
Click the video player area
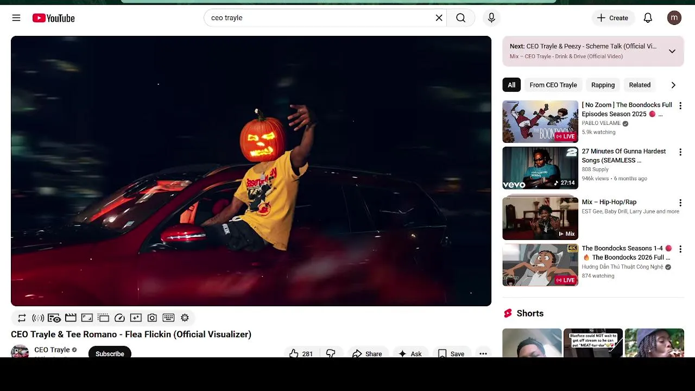coord(251,171)
